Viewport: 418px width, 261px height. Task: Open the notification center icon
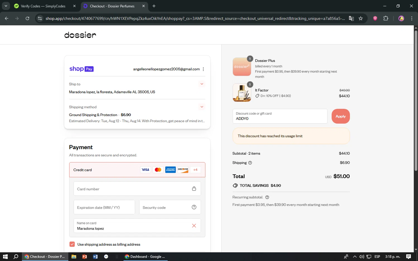click(x=409, y=257)
